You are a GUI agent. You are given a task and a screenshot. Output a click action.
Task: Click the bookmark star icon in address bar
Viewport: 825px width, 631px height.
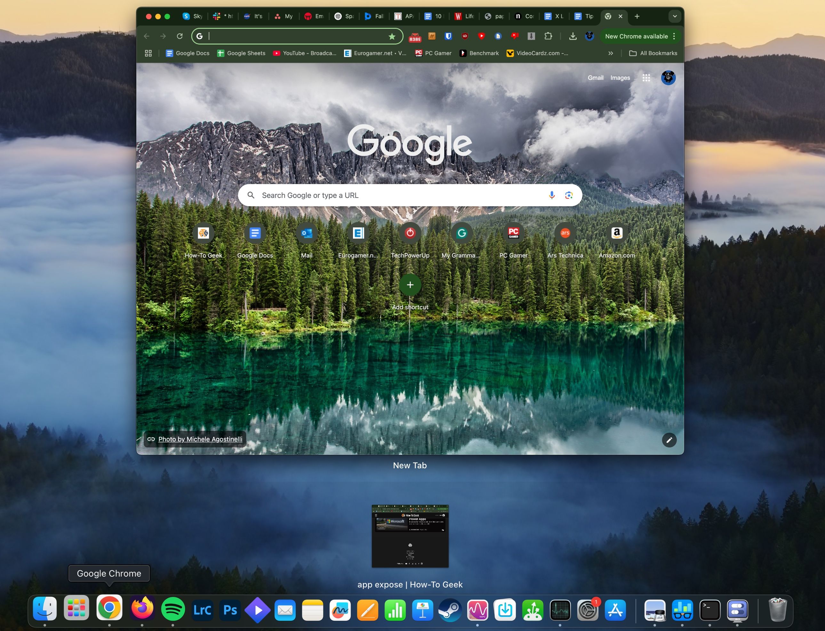pyautogui.click(x=391, y=37)
